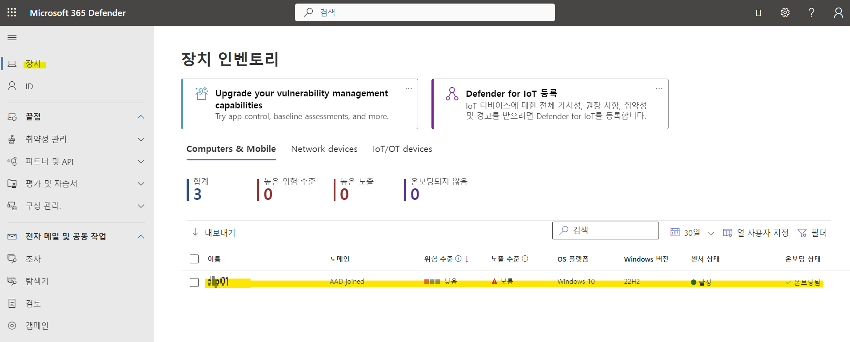
Task: Check the box for the AAD joined device row
Action: click(194, 282)
